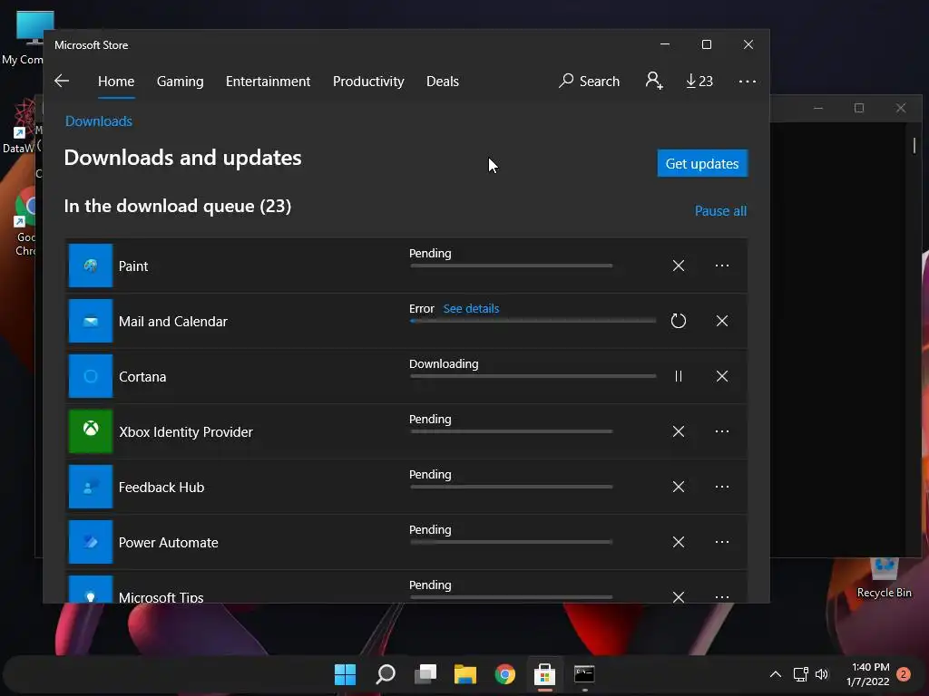Switch to the Deals tab
929x696 pixels.
tap(443, 81)
